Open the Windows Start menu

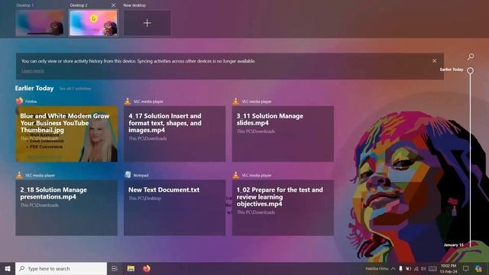click(8, 268)
